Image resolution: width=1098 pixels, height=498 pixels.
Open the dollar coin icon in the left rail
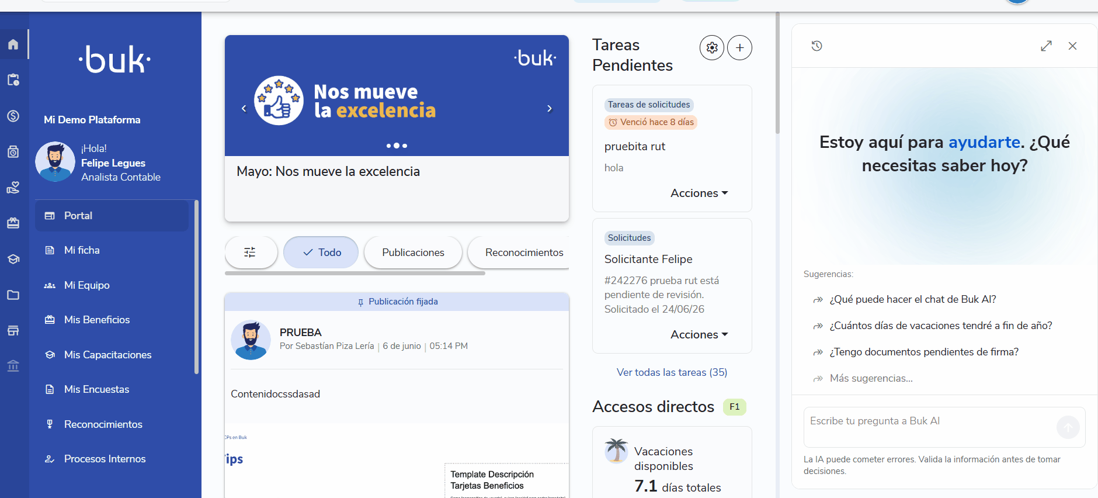click(13, 116)
